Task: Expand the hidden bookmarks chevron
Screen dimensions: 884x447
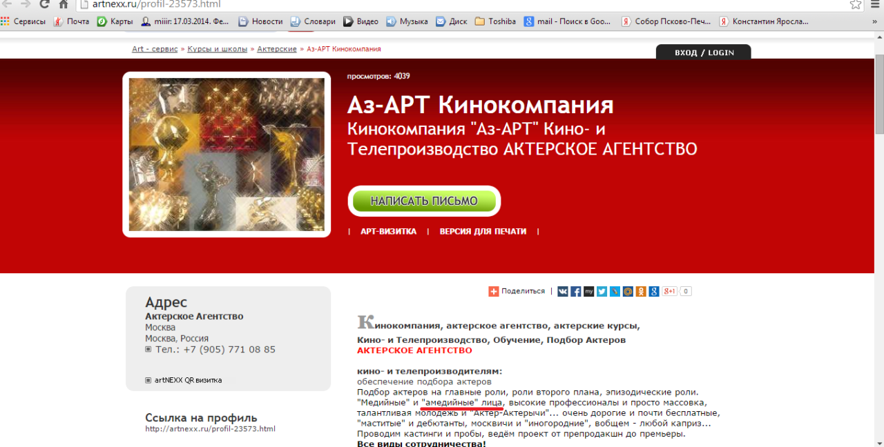Action: 875,21
